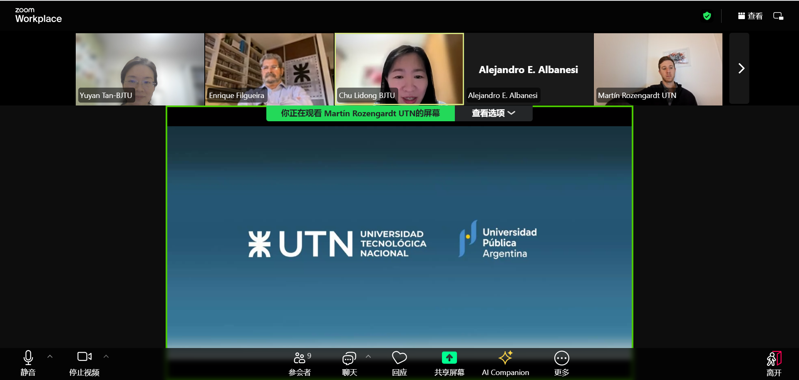Expand chat options arrow beside 聊天
This screenshot has height=380, width=799.
(368, 356)
